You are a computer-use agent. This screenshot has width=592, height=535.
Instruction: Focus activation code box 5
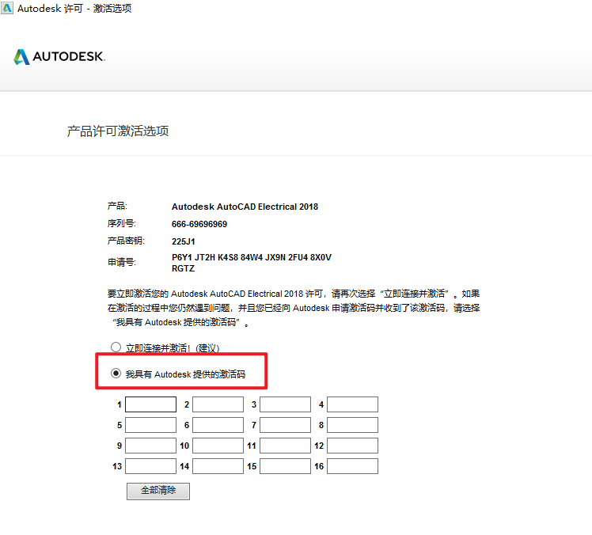150,425
